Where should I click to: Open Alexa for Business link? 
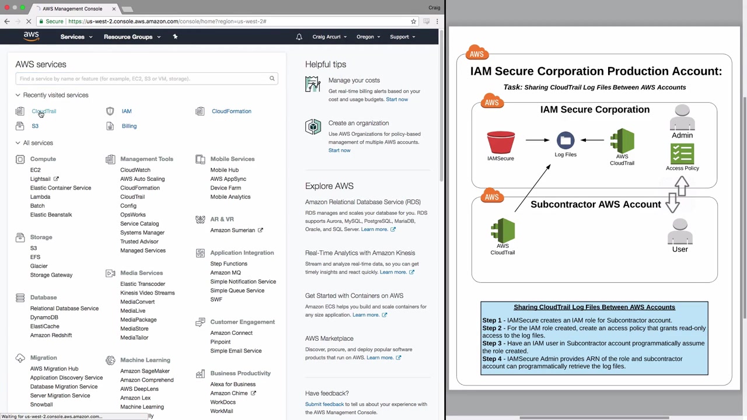233,384
